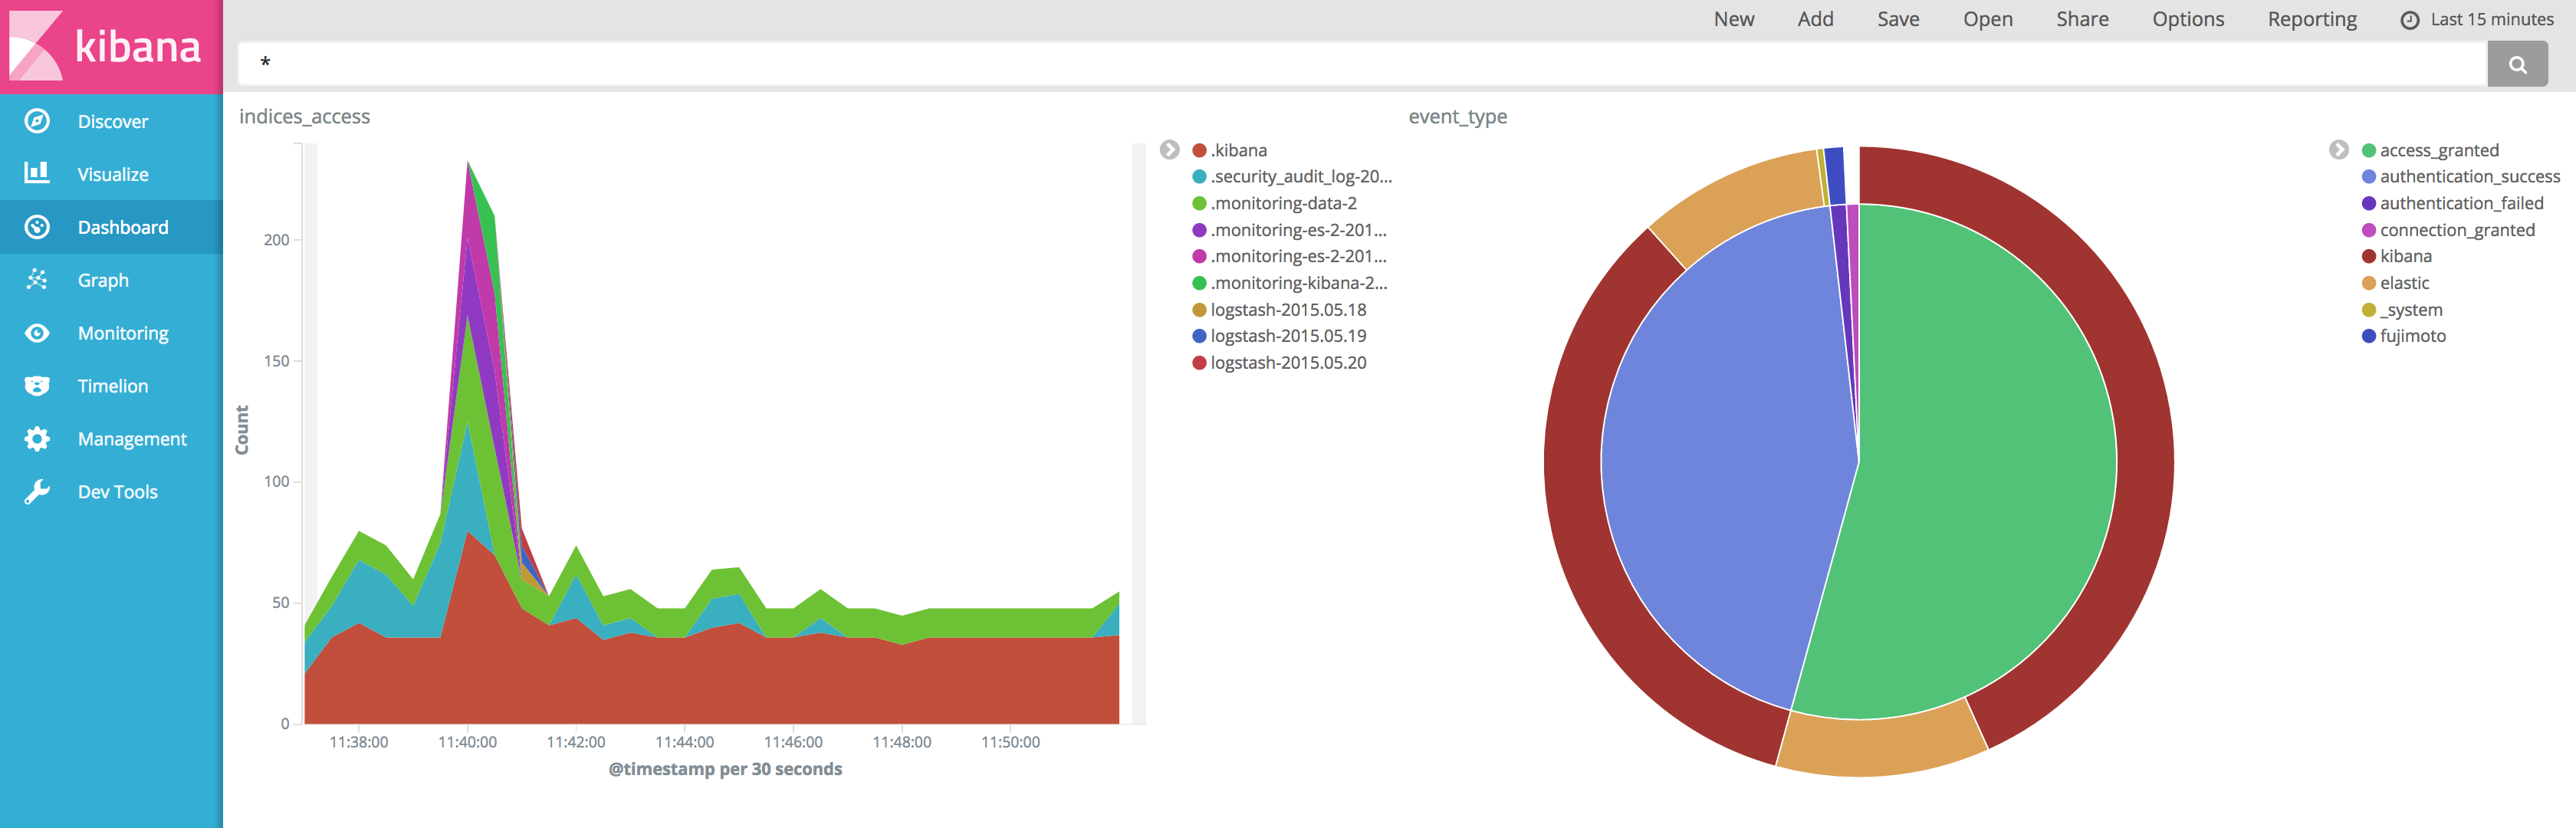Click the clock icon in time picker
Image resolution: width=2576 pixels, height=828 pixels.
2410,20
